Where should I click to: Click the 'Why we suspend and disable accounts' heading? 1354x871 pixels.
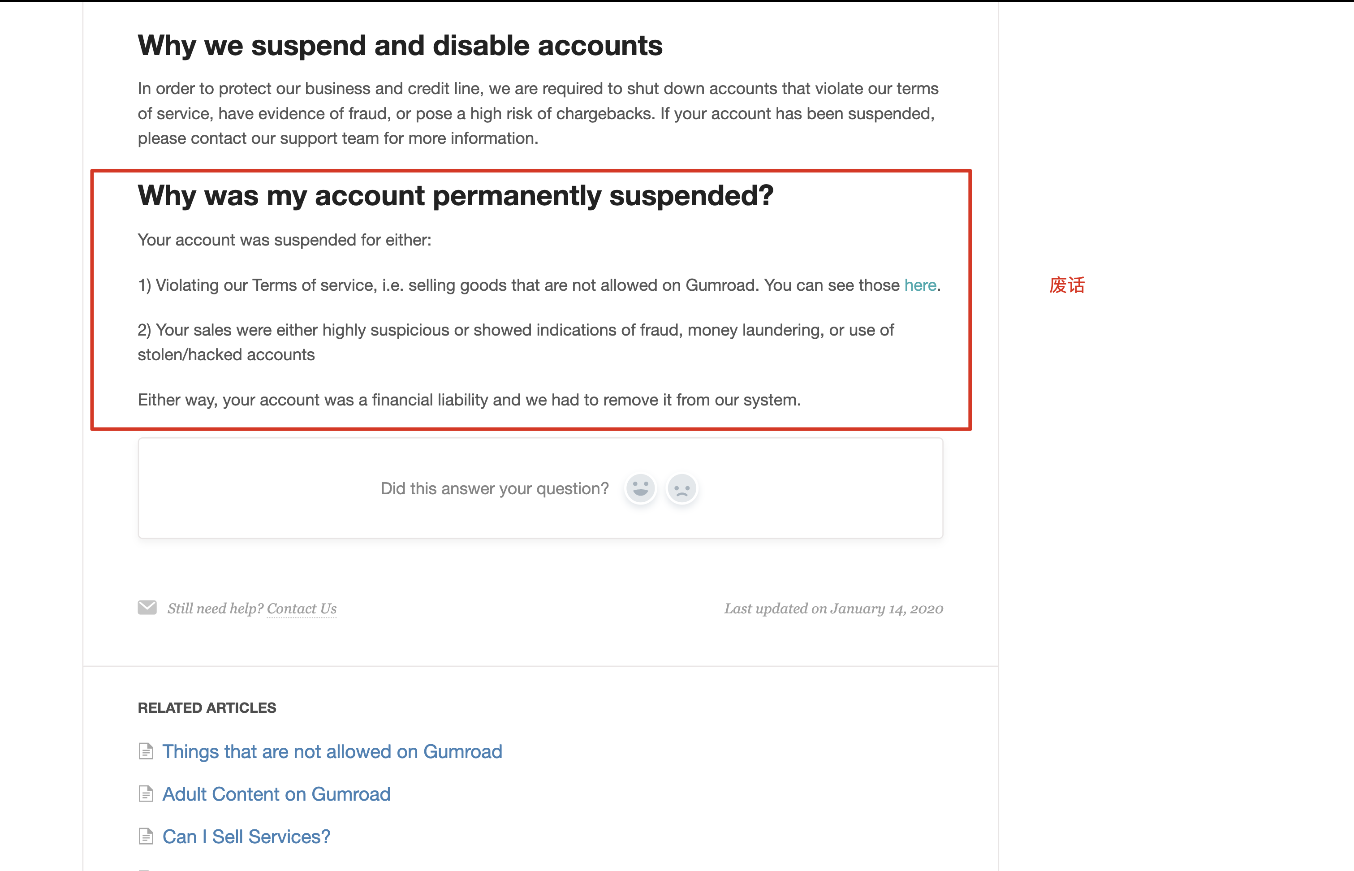coord(400,45)
